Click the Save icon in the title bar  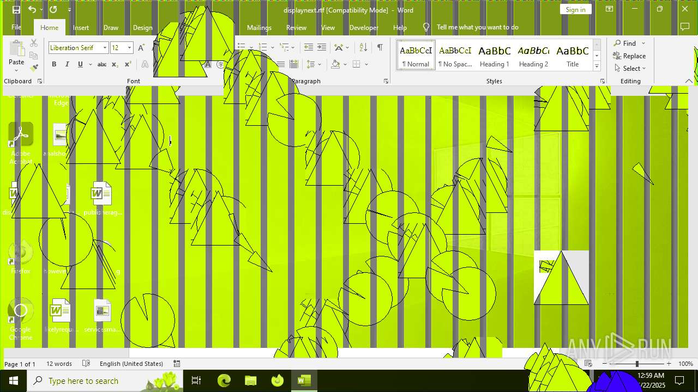click(16, 10)
